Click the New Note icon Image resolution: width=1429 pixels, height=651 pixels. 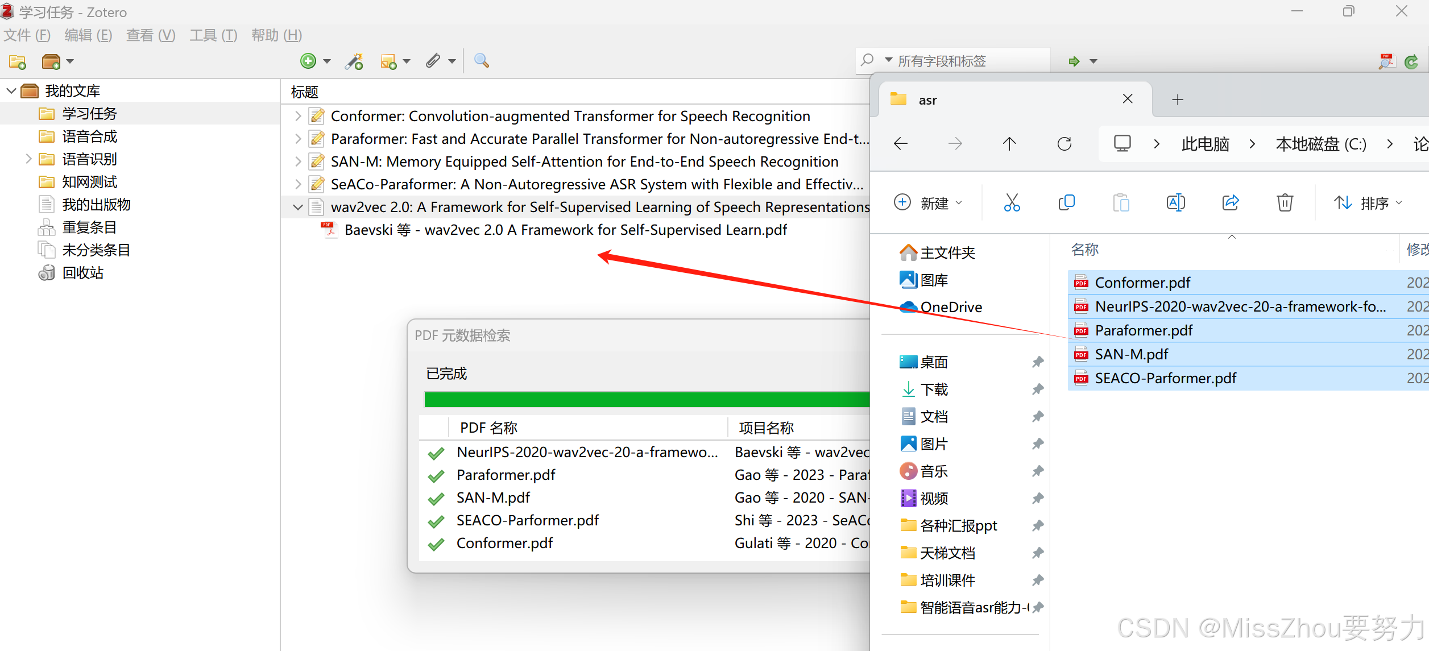388,61
